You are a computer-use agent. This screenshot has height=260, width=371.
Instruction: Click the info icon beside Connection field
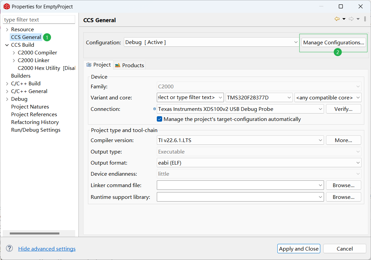tap(154, 109)
